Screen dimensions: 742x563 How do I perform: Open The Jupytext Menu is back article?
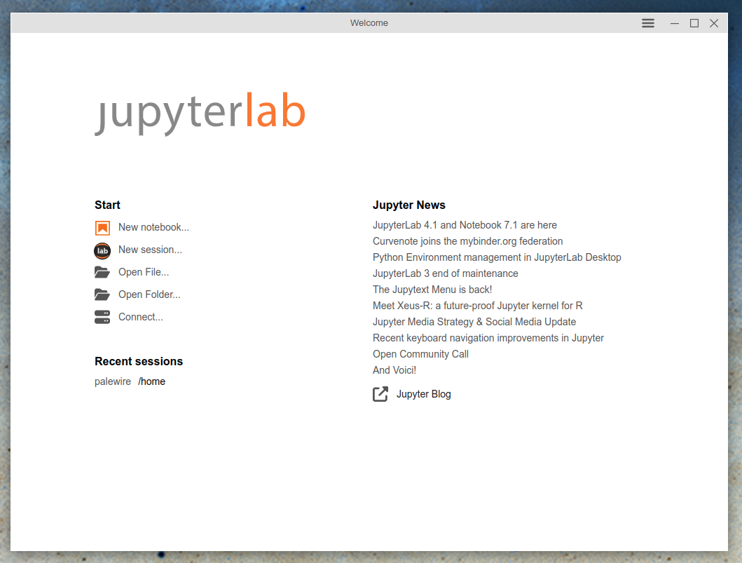coord(432,290)
